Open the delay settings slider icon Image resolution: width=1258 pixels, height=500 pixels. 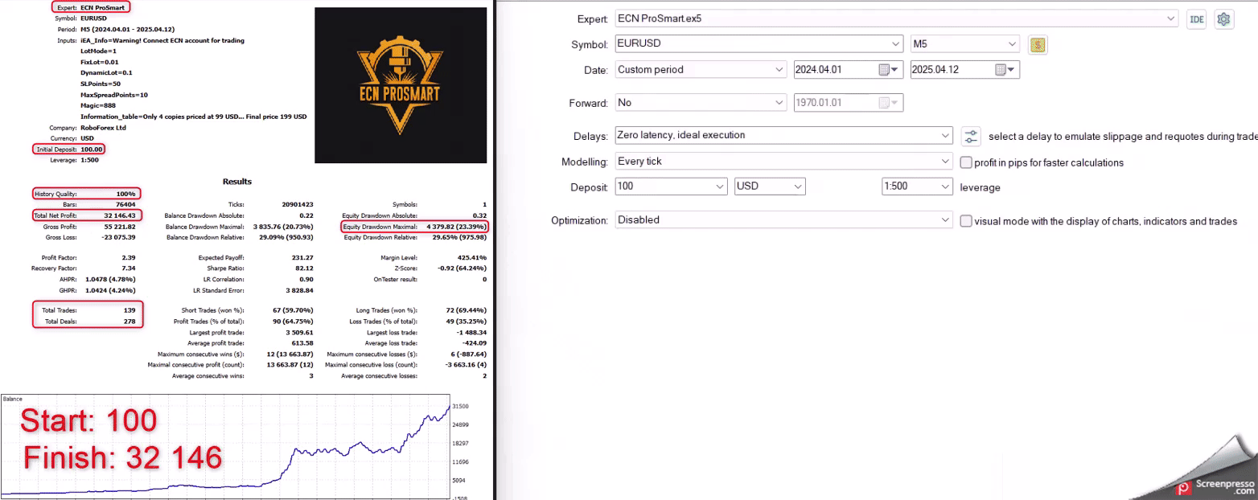(x=972, y=136)
